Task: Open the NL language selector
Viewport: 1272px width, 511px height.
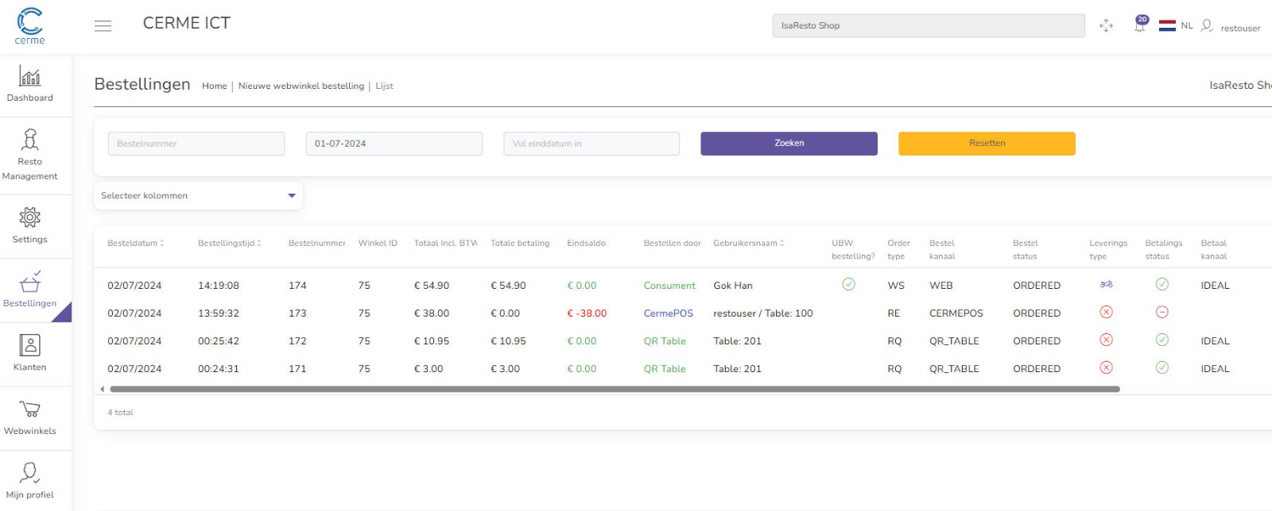Action: pos(1186,25)
